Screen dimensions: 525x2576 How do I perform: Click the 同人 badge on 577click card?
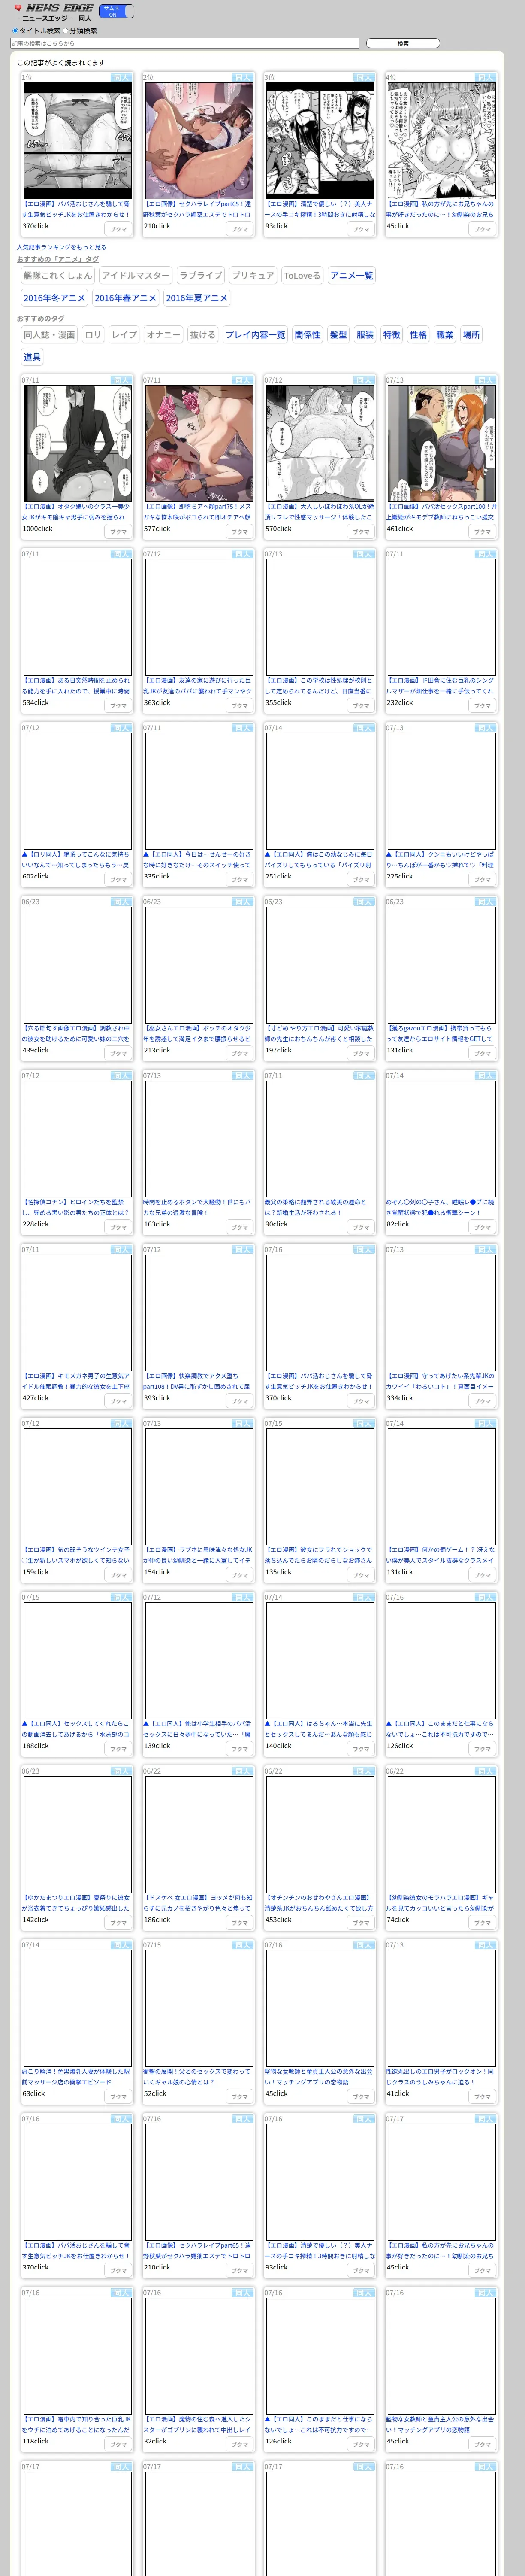(x=241, y=380)
